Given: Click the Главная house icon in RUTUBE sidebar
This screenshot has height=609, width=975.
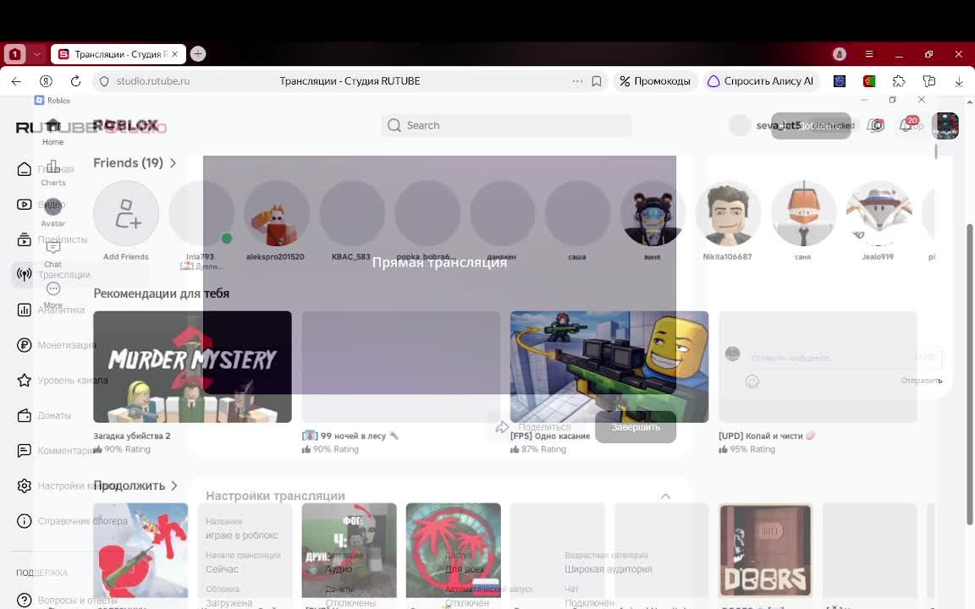Looking at the screenshot, I should 25,169.
